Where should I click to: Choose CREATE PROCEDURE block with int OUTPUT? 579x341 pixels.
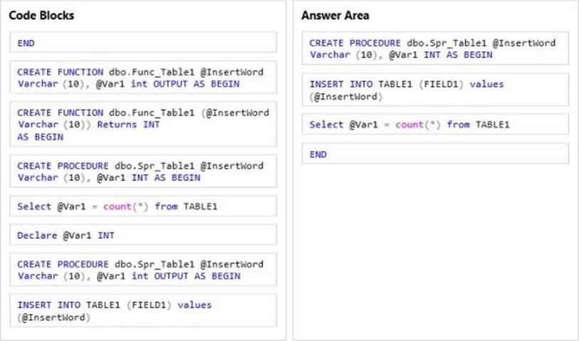point(142,271)
